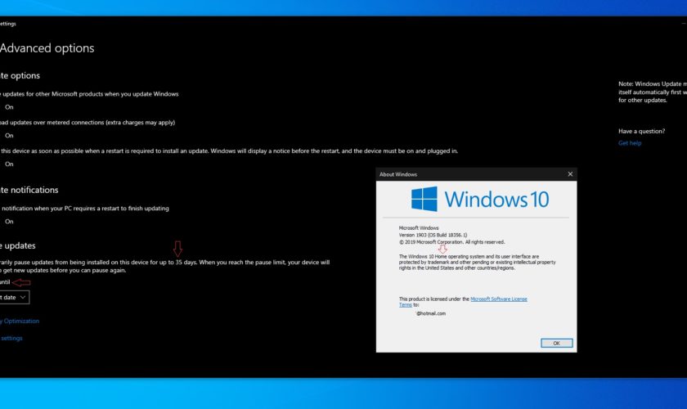Image resolution: width=687 pixels, height=409 pixels.
Task: Click the 2019 Microsoft Corporation copyright line
Action: (x=451, y=242)
